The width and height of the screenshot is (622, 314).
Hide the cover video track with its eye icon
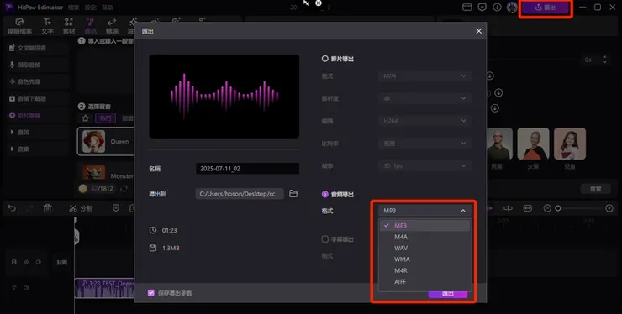(27, 262)
